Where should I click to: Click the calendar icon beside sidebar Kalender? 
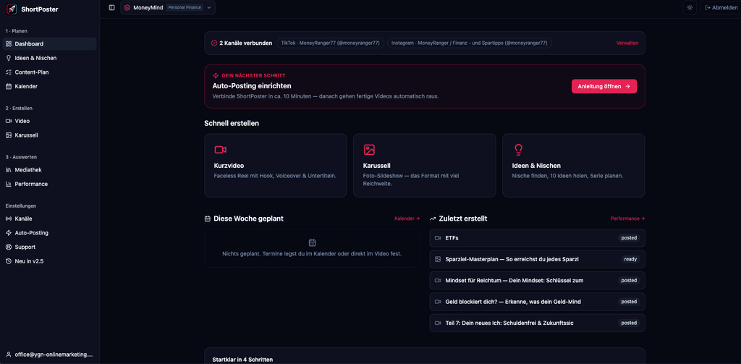(9, 87)
